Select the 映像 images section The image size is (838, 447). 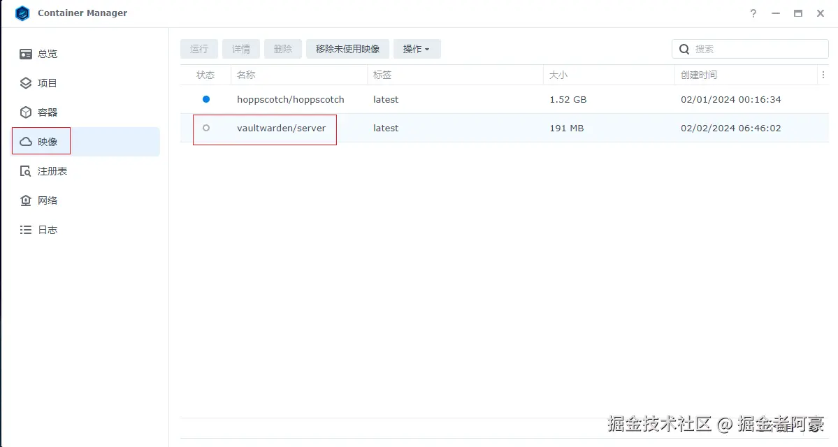(85, 142)
